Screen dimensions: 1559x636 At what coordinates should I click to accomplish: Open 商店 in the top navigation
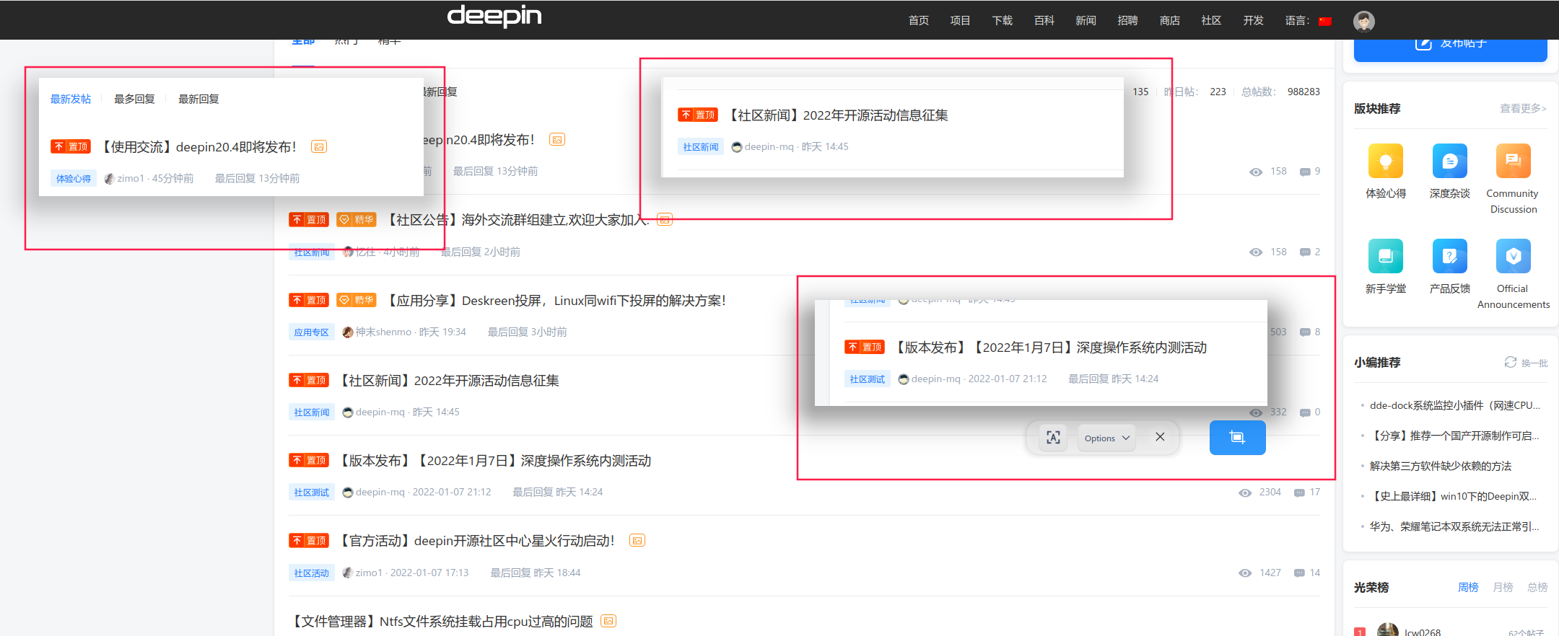point(1170,20)
